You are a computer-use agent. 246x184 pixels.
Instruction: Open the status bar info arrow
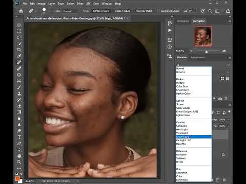[x=78, y=181]
